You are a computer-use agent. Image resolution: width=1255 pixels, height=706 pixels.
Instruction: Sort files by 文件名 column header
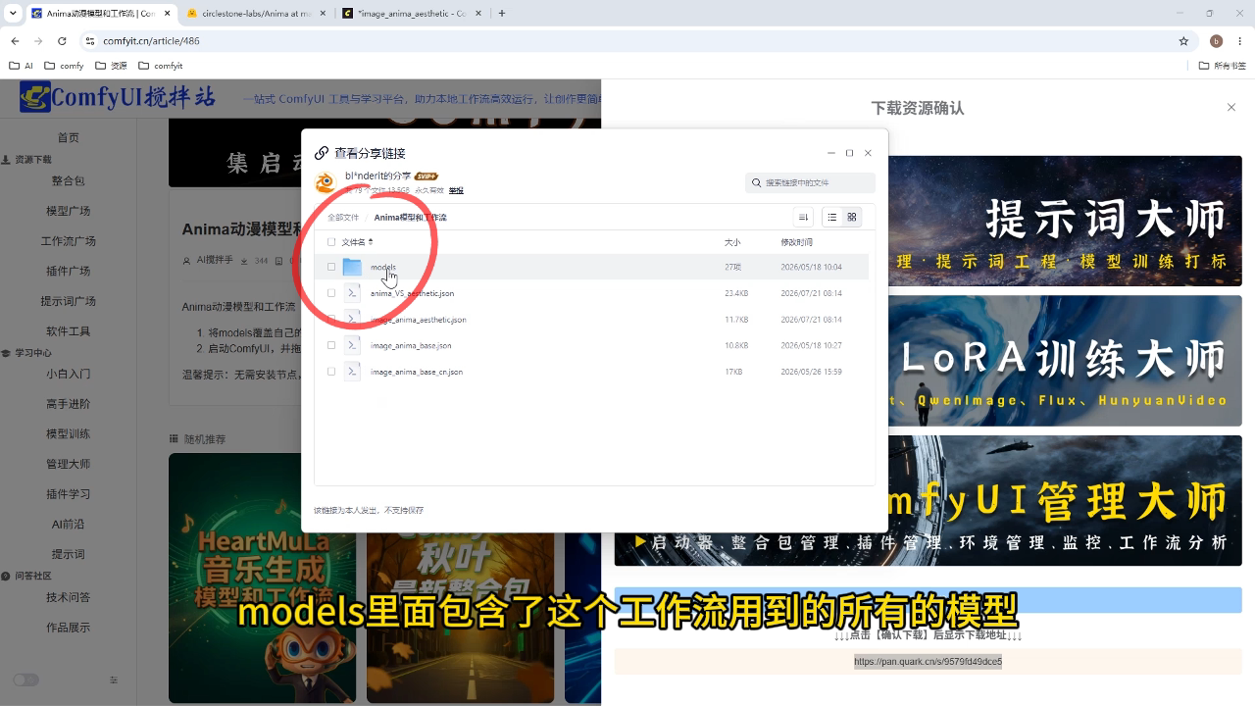[357, 242]
